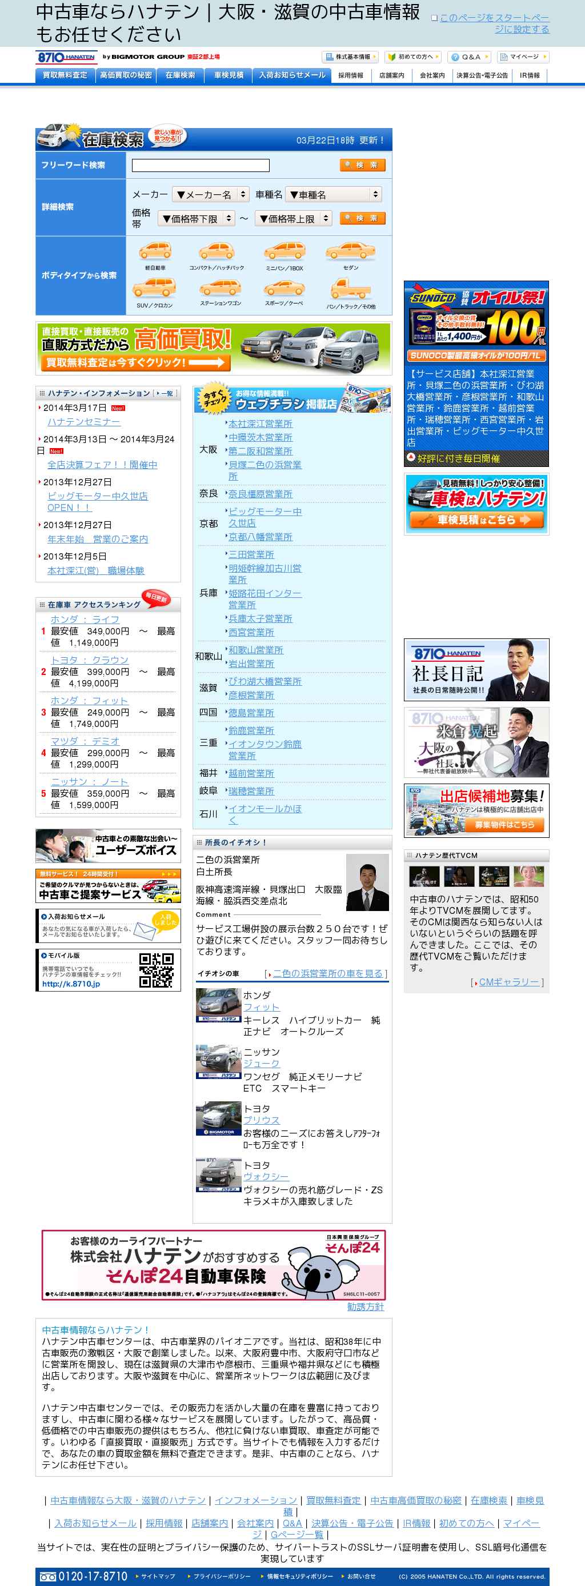The width and height of the screenshot is (585, 1586).
Task: Click the 高価買取 free appraisal banner
Action: click(214, 348)
